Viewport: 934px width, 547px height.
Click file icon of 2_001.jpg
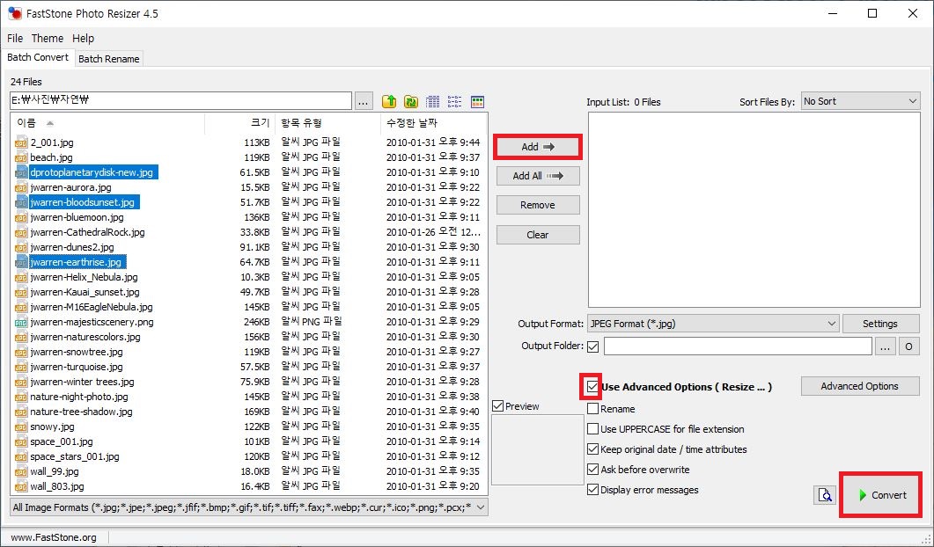21,142
